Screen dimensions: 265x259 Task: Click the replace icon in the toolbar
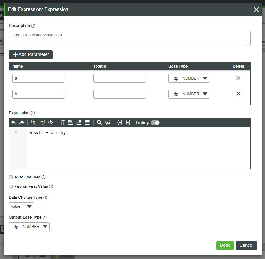pyautogui.click(x=108, y=122)
